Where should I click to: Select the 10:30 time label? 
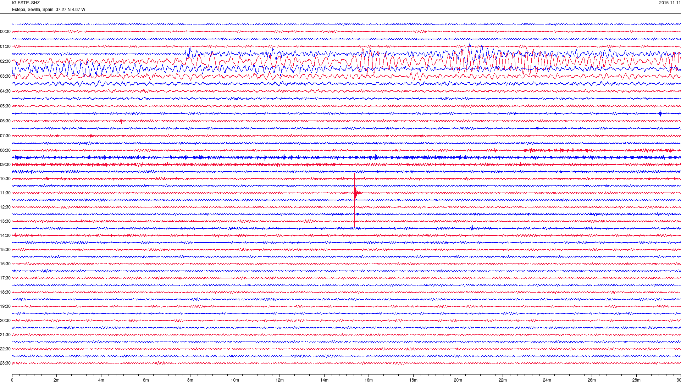pos(5,179)
